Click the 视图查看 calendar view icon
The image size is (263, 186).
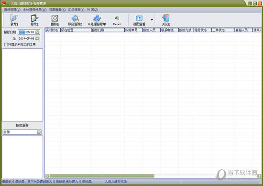139,18
